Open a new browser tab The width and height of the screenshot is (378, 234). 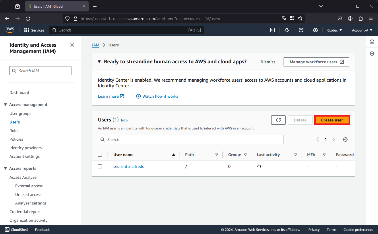click(x=95, y=6)
